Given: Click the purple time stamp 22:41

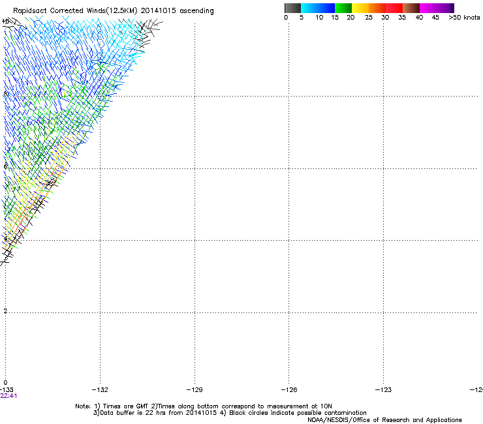Looking at the screenshot, I should tap(8, 396).
